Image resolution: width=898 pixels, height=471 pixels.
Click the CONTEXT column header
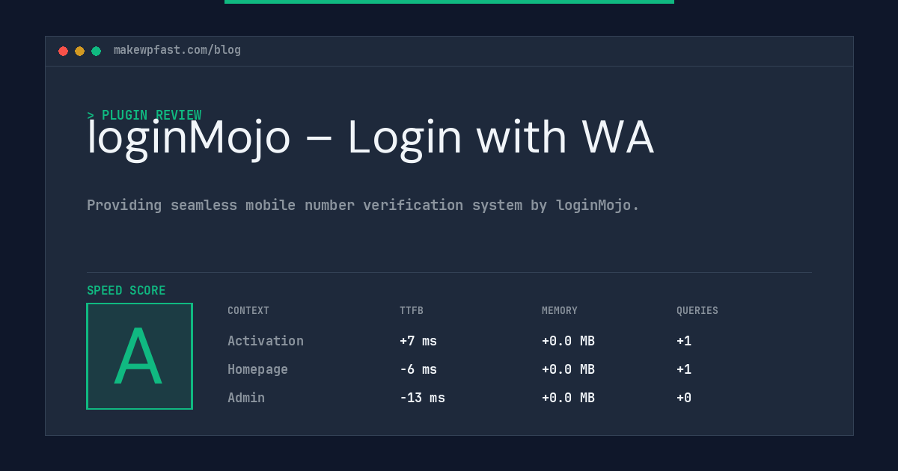pyautogui.click(x=248, y=310)
